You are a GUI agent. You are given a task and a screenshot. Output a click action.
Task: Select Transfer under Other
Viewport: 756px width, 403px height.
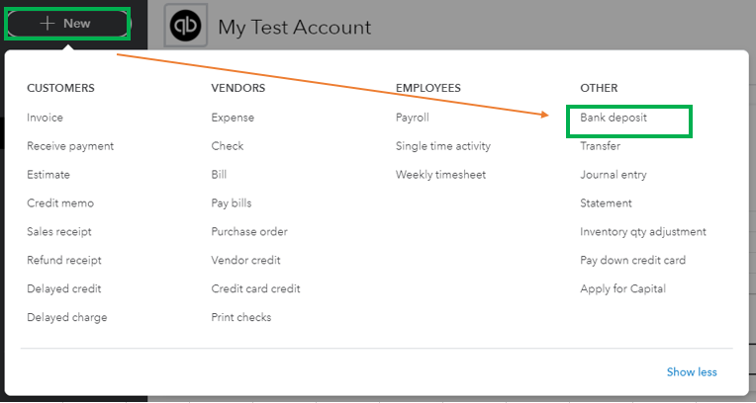coord(601,146)
